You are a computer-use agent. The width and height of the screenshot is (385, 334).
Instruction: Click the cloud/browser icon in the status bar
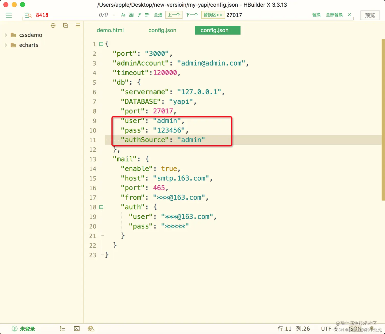pos(91,329)
